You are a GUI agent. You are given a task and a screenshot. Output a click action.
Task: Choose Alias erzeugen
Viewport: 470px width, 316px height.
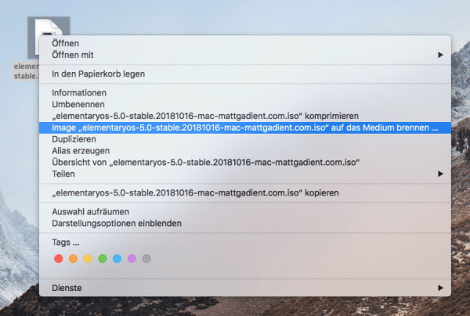point(245,151)
